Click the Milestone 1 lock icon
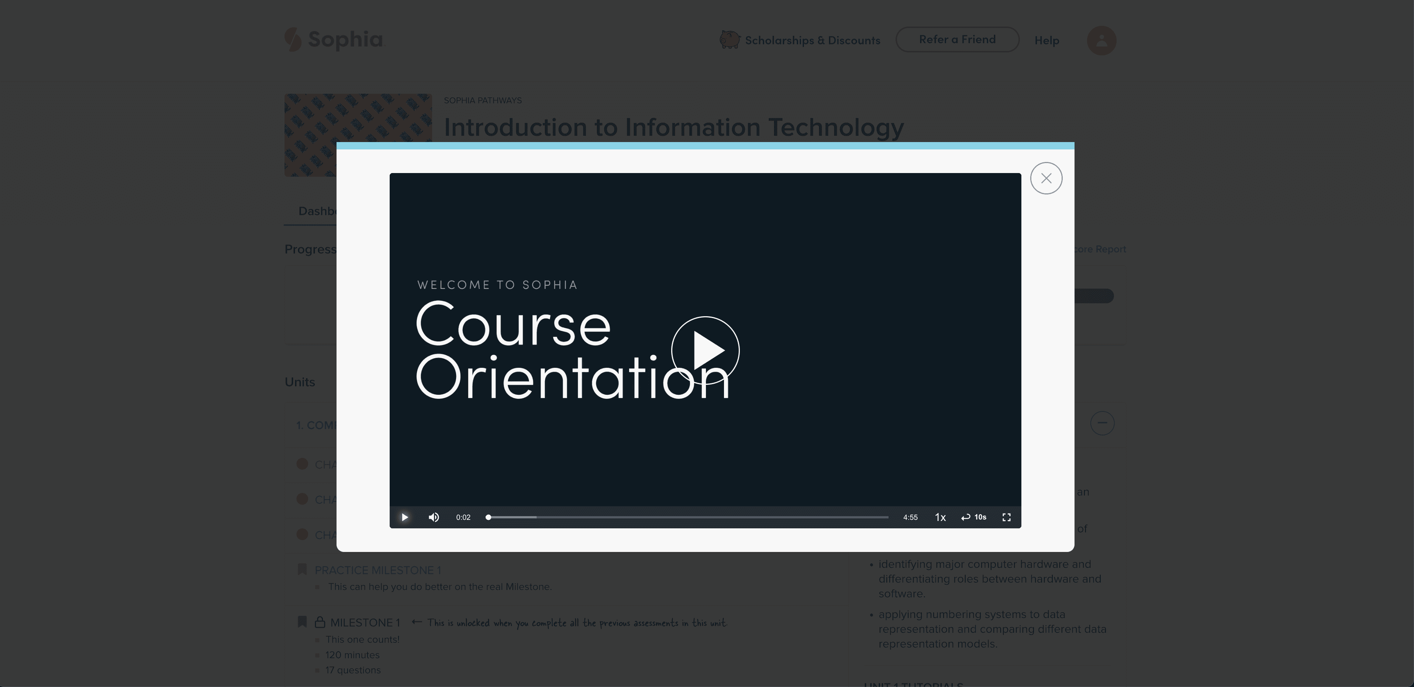 point(320,622)
